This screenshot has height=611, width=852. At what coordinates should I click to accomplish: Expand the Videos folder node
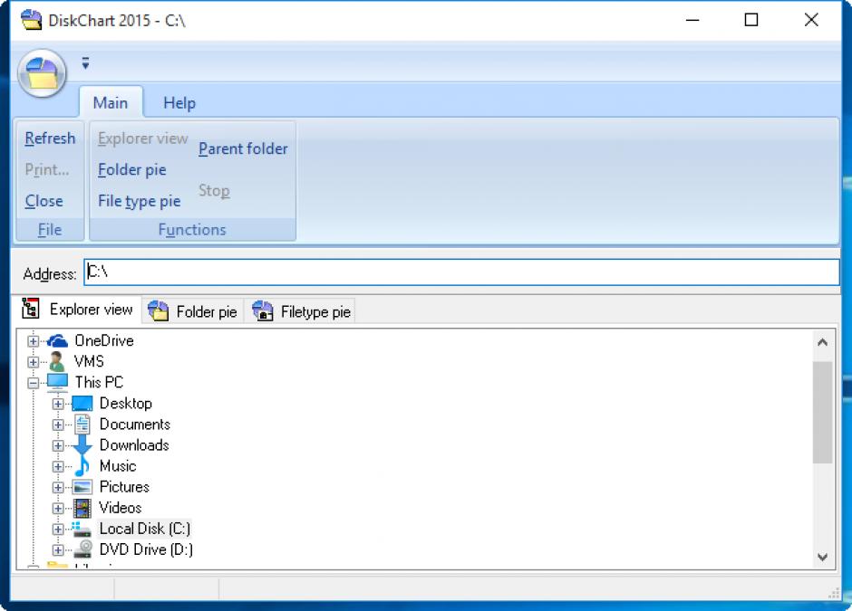58,509
